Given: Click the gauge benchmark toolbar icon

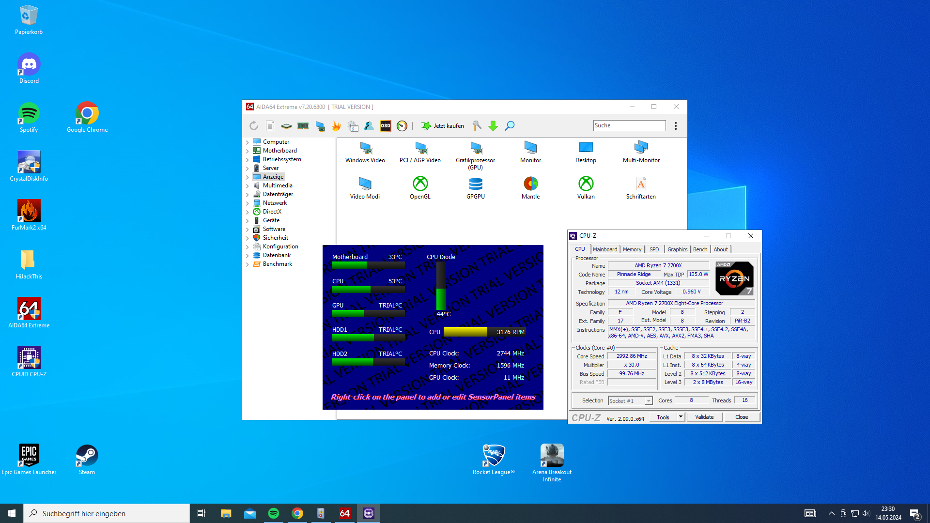Looking at the screenshot, I should point(402,126).
